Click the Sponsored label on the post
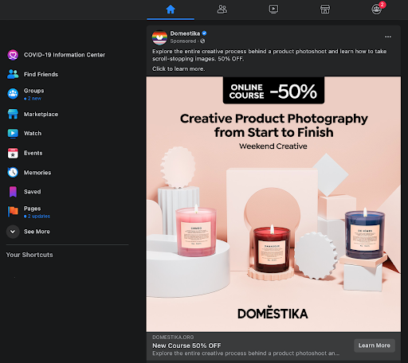 pyautogui.click(x=183, y=41)
